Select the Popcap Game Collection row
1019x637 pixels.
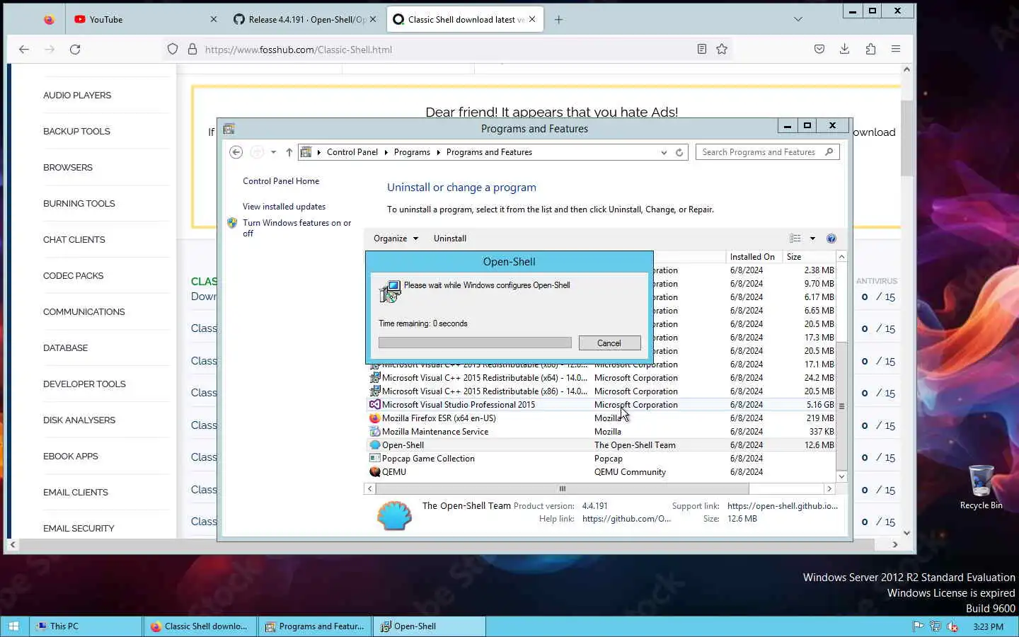[601, 459]
